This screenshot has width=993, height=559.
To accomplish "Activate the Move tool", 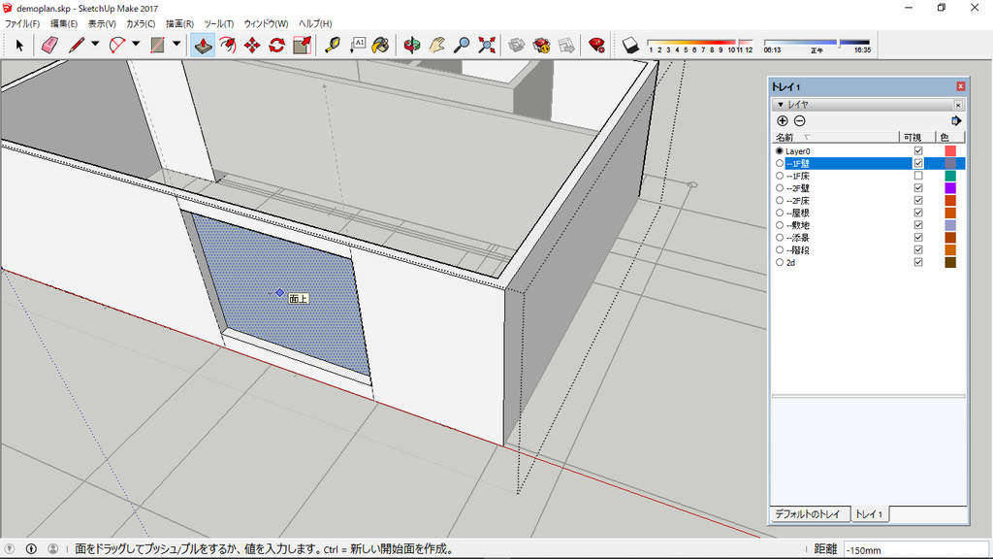I will point(252,45).
